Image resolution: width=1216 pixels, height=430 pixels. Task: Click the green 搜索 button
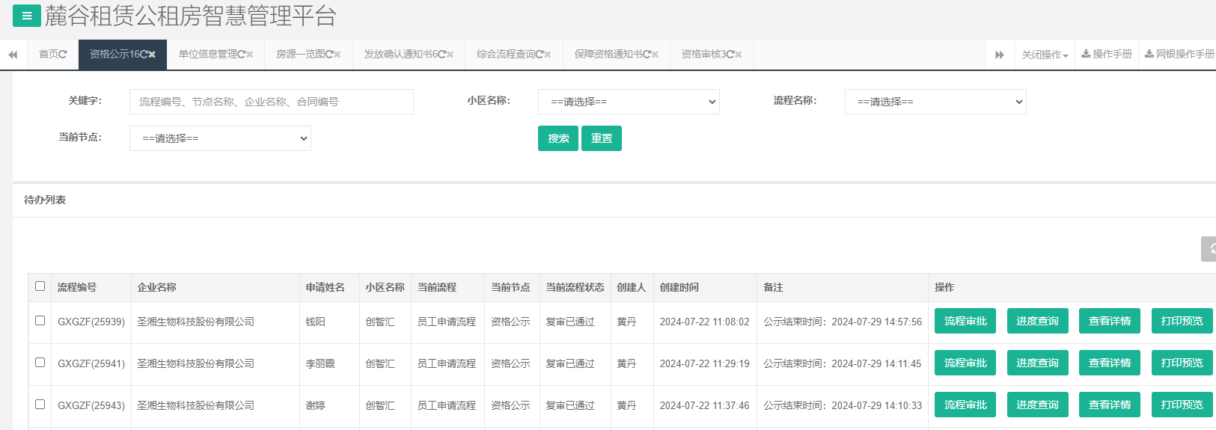click(x=558, y=138)
